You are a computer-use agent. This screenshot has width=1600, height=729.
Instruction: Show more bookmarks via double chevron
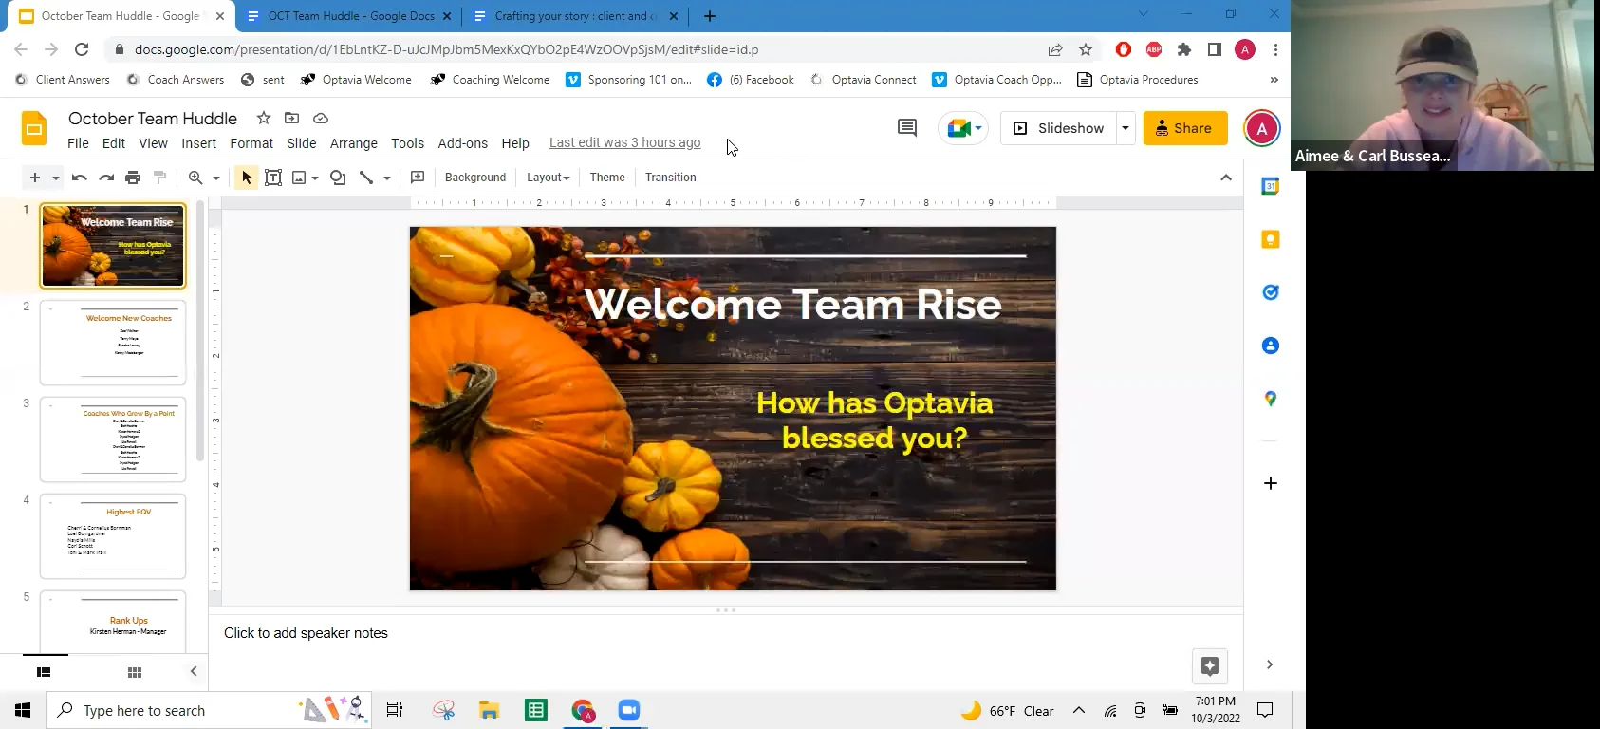(1274, 80)
